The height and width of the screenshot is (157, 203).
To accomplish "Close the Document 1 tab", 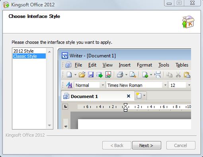I will [129, 96].
